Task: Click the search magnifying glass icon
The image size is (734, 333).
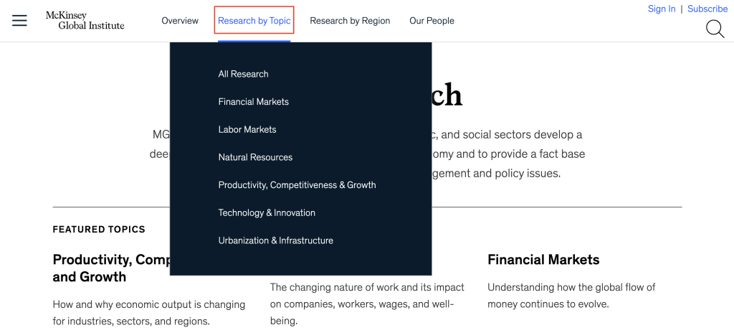Action: pyautogui.click(x=715, y=29)
